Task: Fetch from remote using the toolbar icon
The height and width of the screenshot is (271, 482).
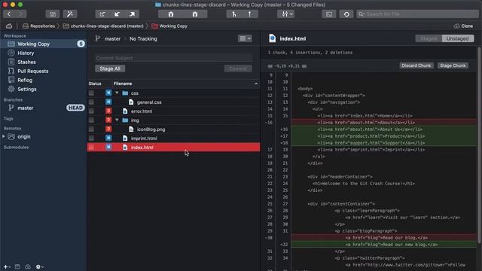Action: coord(102,14)
